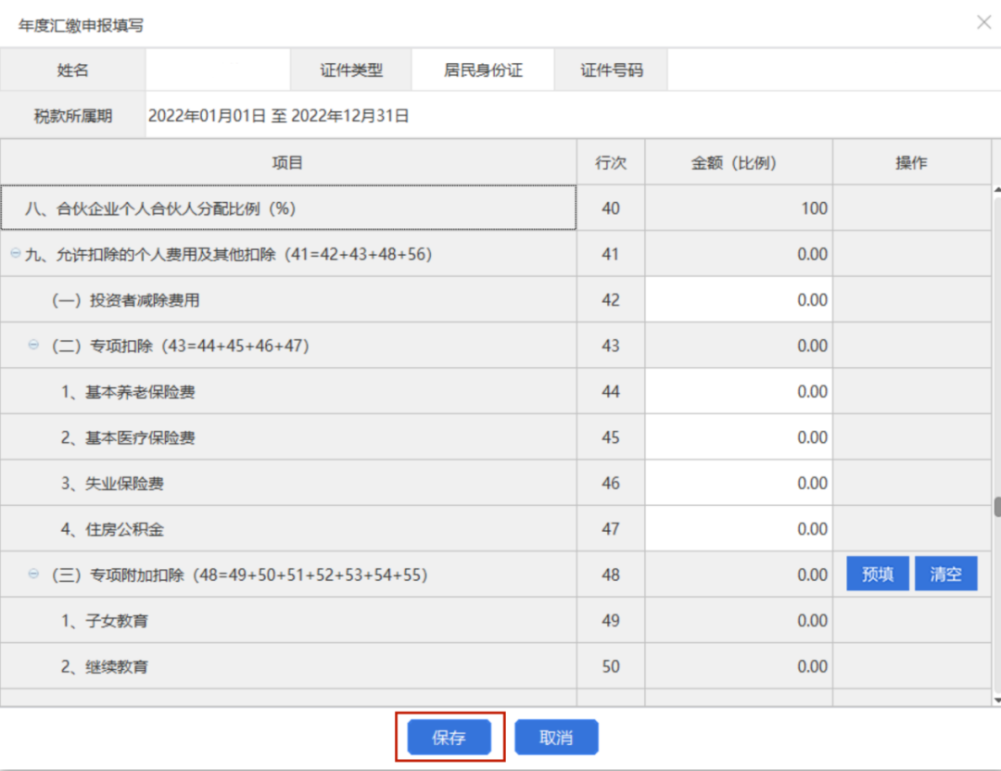Screen dimensions: 1001x771
Task: Edit the 基本医疗保险费 amount field
Action: (x=738, y=437)
